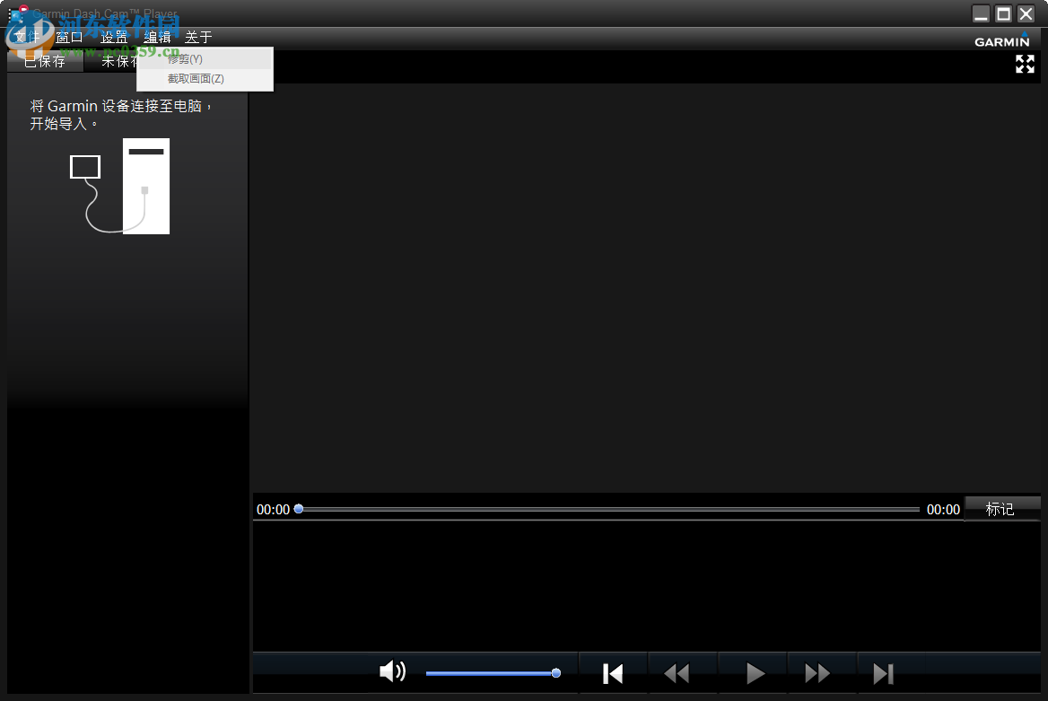Maximize the Garmin Dash Cam Player window
Screen dimensions: 1048x701
pos(1004,14)
